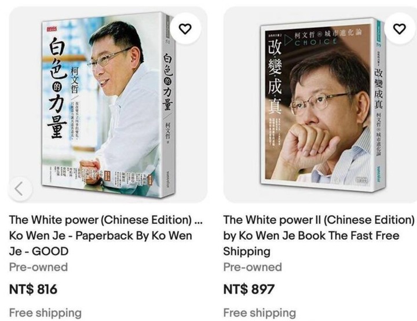Viewport: 417px width, 321px height.
Task: Click the 白色的力量 title on first cover
Action: (57, 88)
